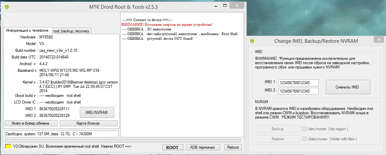Click log line 'pttycmd1 device NOT found!'
This screenshot has height=155, width=386.
click(157, 39)
